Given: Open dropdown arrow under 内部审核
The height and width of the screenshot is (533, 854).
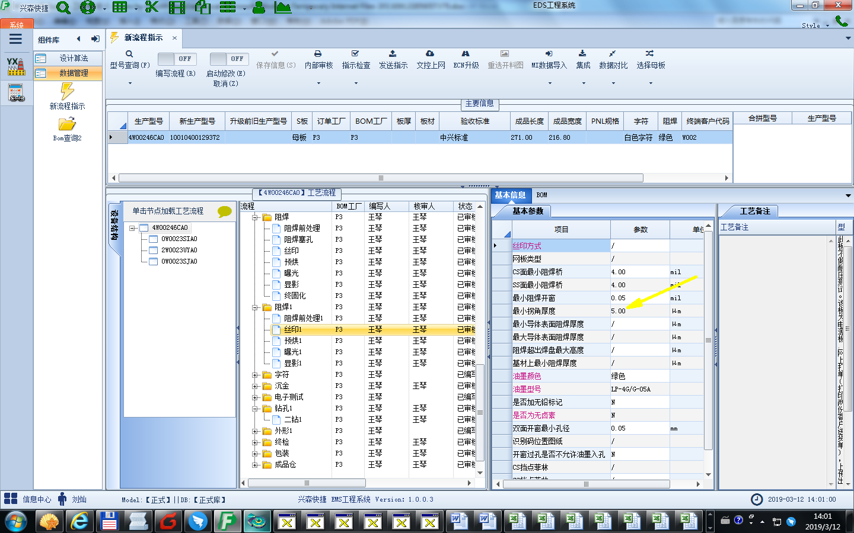Looking at the screenshot, I should click(318, 84).
